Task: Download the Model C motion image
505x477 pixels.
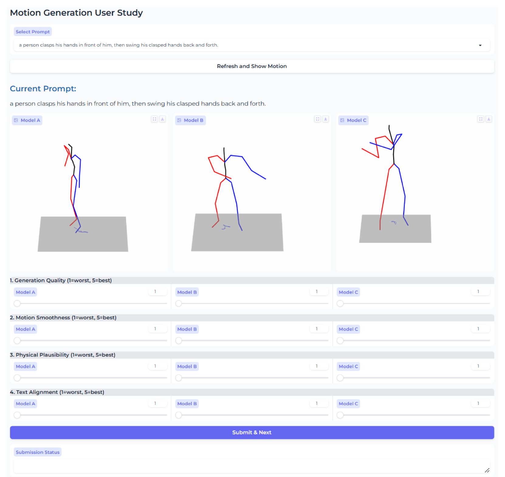Action: (489, 119)
